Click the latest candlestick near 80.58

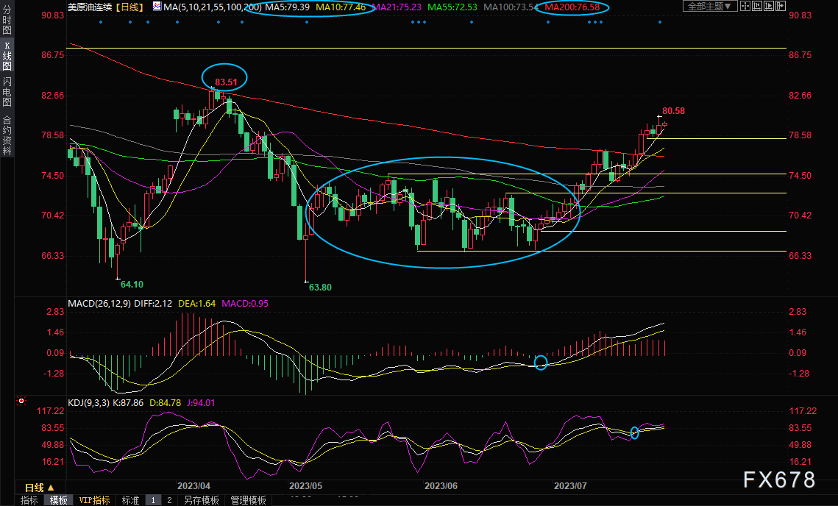click(x=665, y=124)
